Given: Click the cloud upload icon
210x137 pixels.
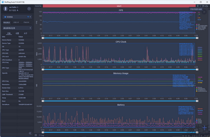Looking at the screenshot, I should [207, 6].
